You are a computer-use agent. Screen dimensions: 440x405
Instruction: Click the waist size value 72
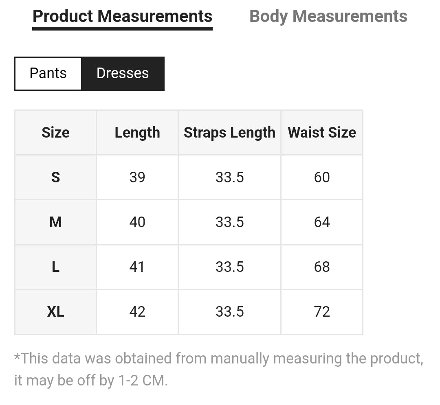(x=322, y=312)
